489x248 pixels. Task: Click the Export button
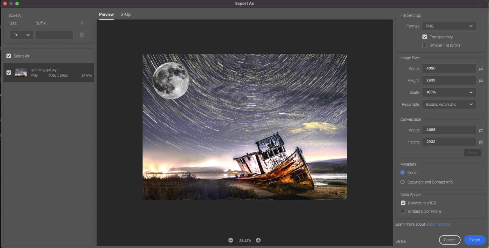click(x=475, y=240)
